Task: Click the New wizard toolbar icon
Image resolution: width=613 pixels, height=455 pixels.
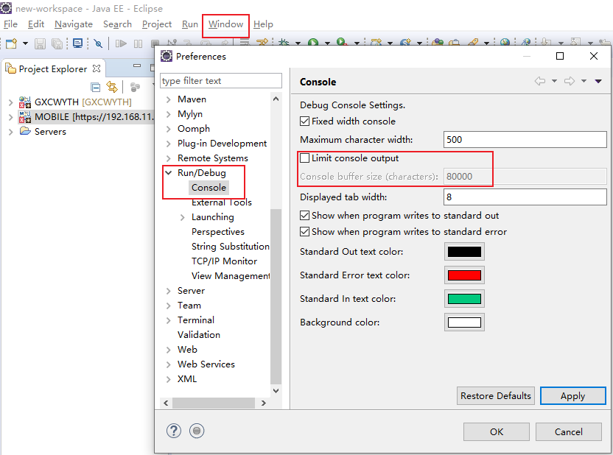Action: [11, 43]
